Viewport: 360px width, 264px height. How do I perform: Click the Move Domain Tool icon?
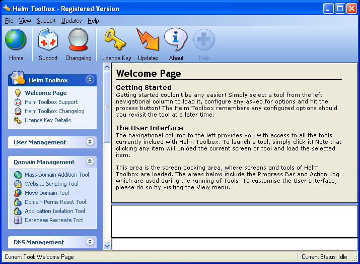pos(18,193)
